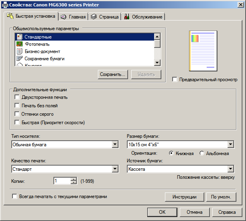Check Предварительный просмотр box

[x=175, y=79]
